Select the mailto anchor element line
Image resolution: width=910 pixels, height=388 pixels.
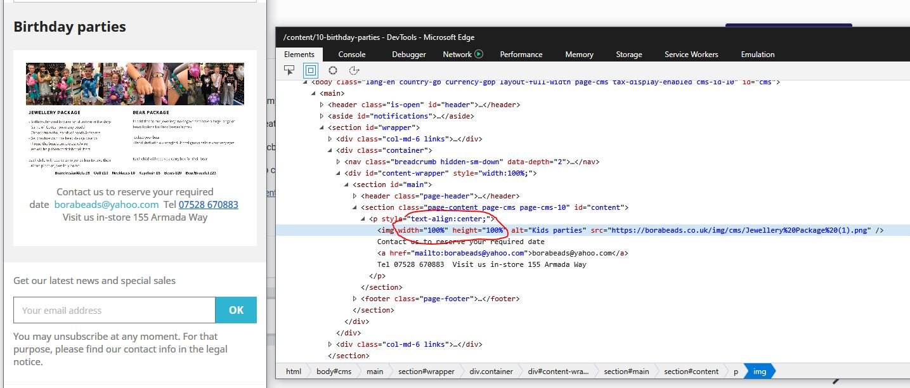503,253
